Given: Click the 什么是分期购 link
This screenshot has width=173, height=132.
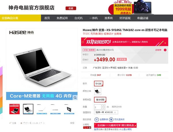Looking at the screenshot, I should tap(125, 129).
